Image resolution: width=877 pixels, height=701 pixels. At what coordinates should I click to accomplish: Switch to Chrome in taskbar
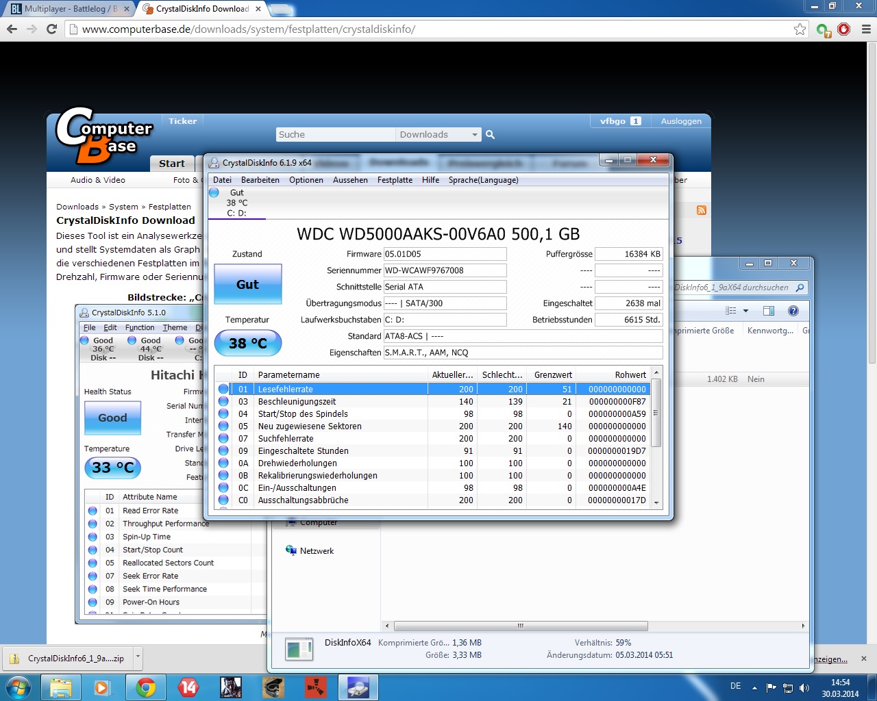point(145,687)
